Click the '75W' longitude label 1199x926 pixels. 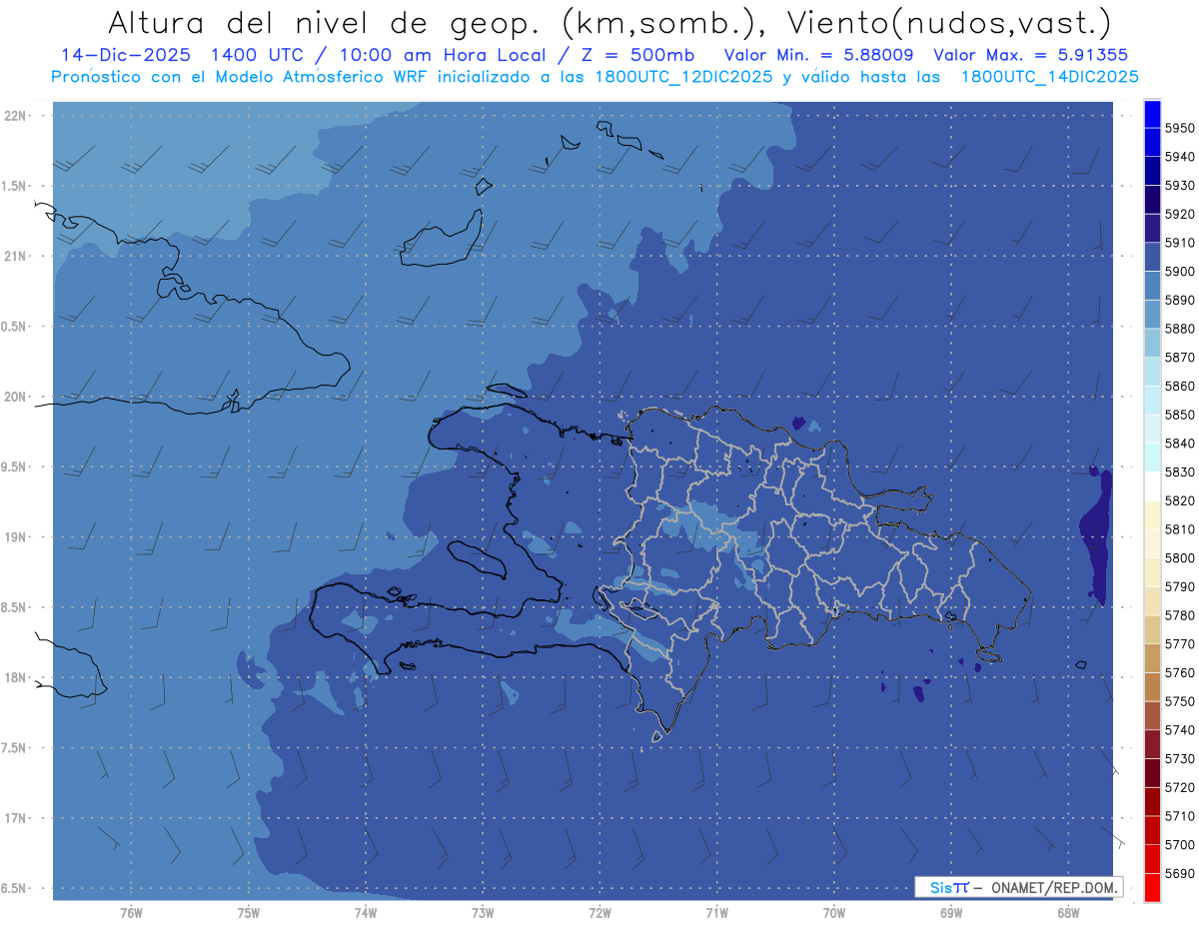(x=249, y=913)
